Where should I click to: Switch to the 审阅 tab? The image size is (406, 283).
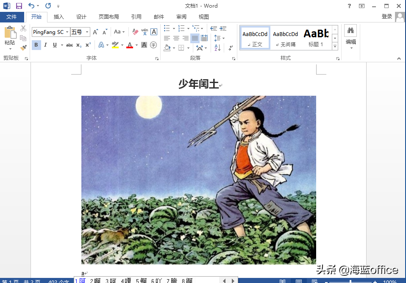pos(181,17)
